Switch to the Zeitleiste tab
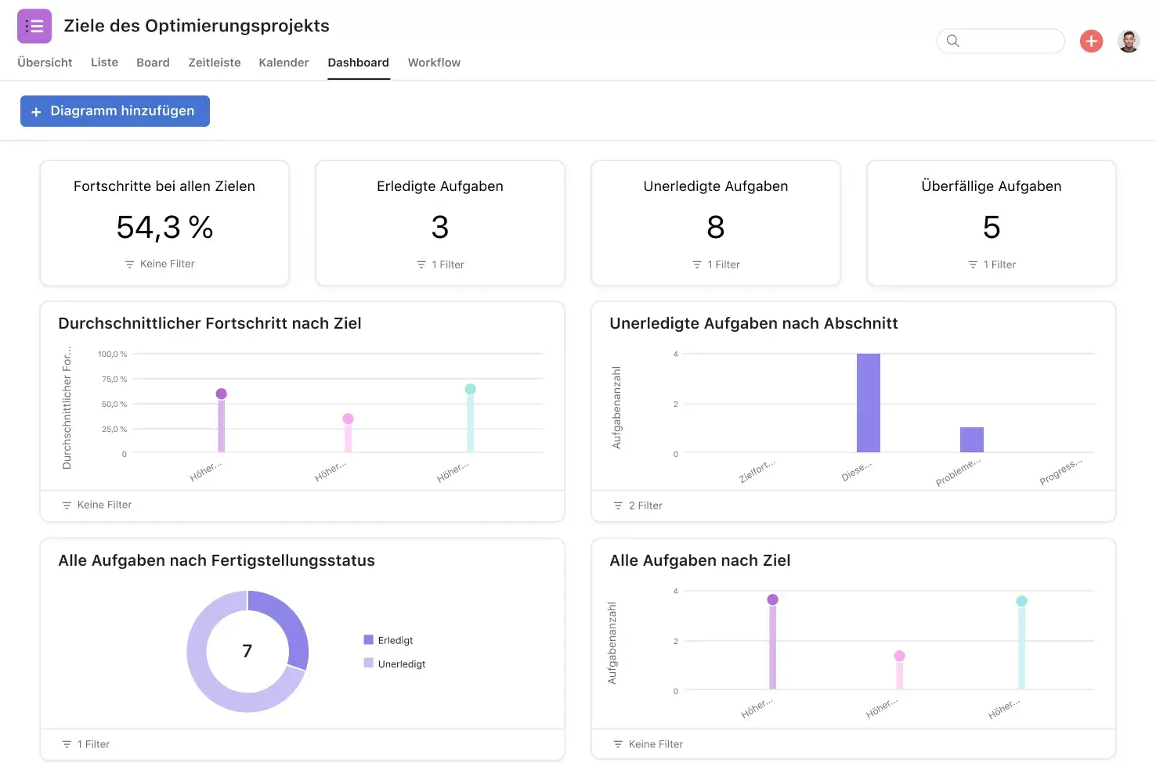 (x=215, y=63)
